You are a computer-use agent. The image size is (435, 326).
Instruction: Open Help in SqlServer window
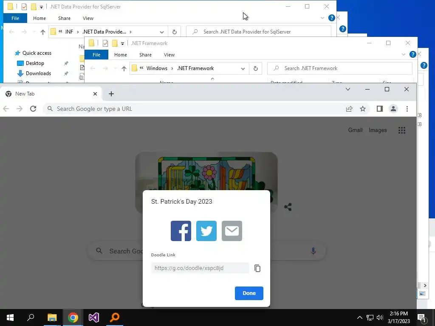[x=331, y=18]
